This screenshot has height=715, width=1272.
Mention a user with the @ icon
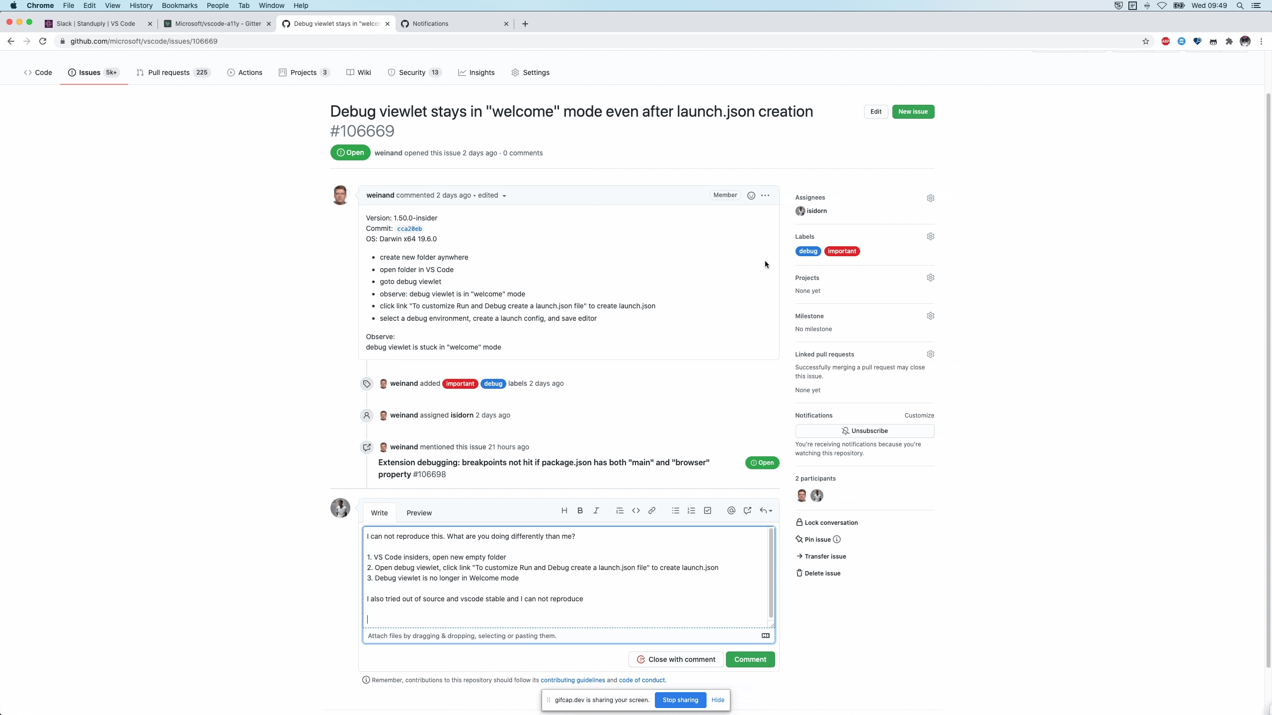(x=730, y=511)
